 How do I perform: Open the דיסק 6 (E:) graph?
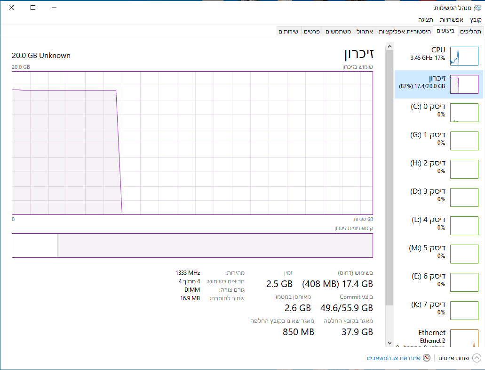(464, 282)
